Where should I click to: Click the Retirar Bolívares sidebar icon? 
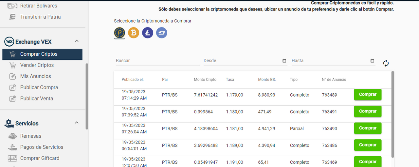12,6
